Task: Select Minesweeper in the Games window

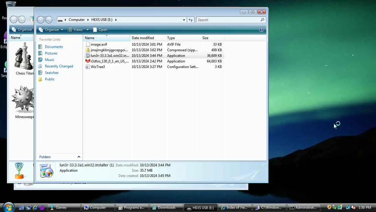Action: pos(23,102)
